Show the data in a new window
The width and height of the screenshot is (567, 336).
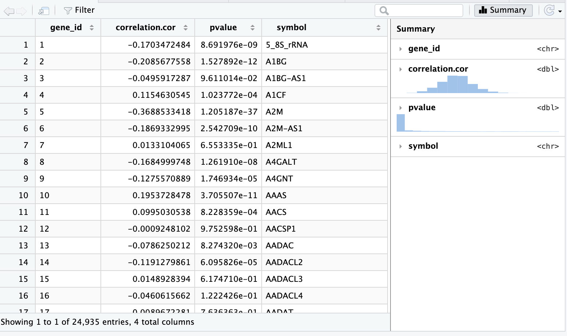[x=44, y=11]
